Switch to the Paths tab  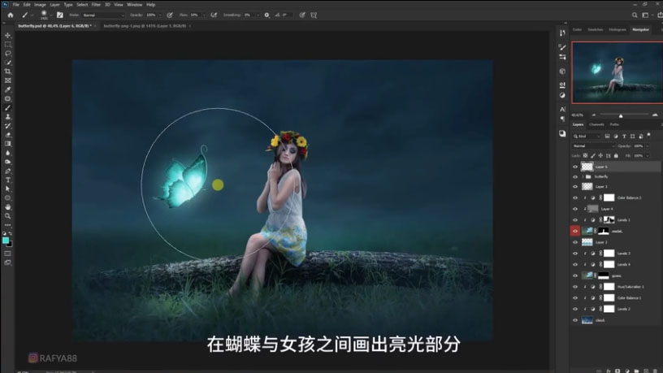coord(614,125)
